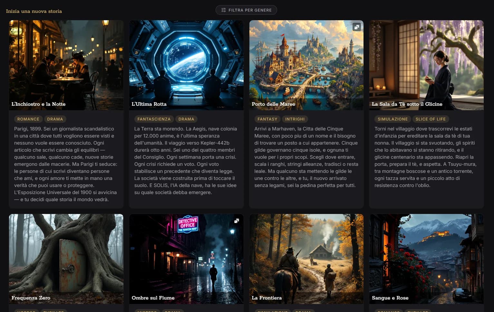
Task: Select the ROMANCE genre tag
Action: pyautogui.click(x=28, y=119)
